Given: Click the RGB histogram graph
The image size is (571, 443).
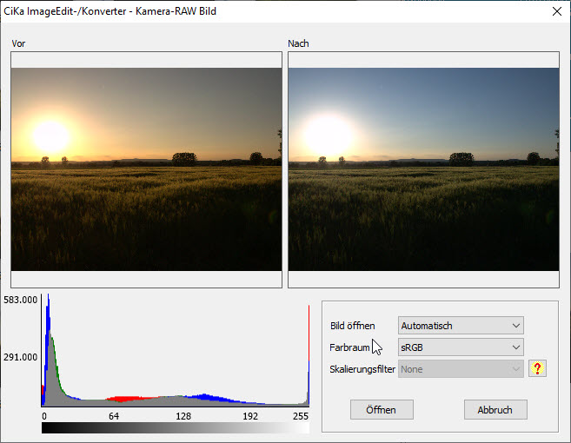Looking at the screenshot, I should coord(176,350).
